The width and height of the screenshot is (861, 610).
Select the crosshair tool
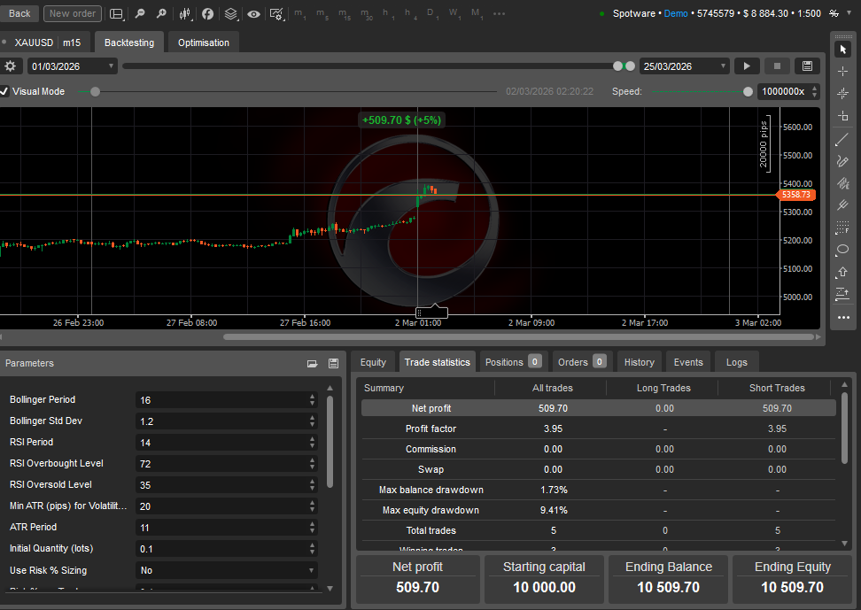click(x=843, y=71)
